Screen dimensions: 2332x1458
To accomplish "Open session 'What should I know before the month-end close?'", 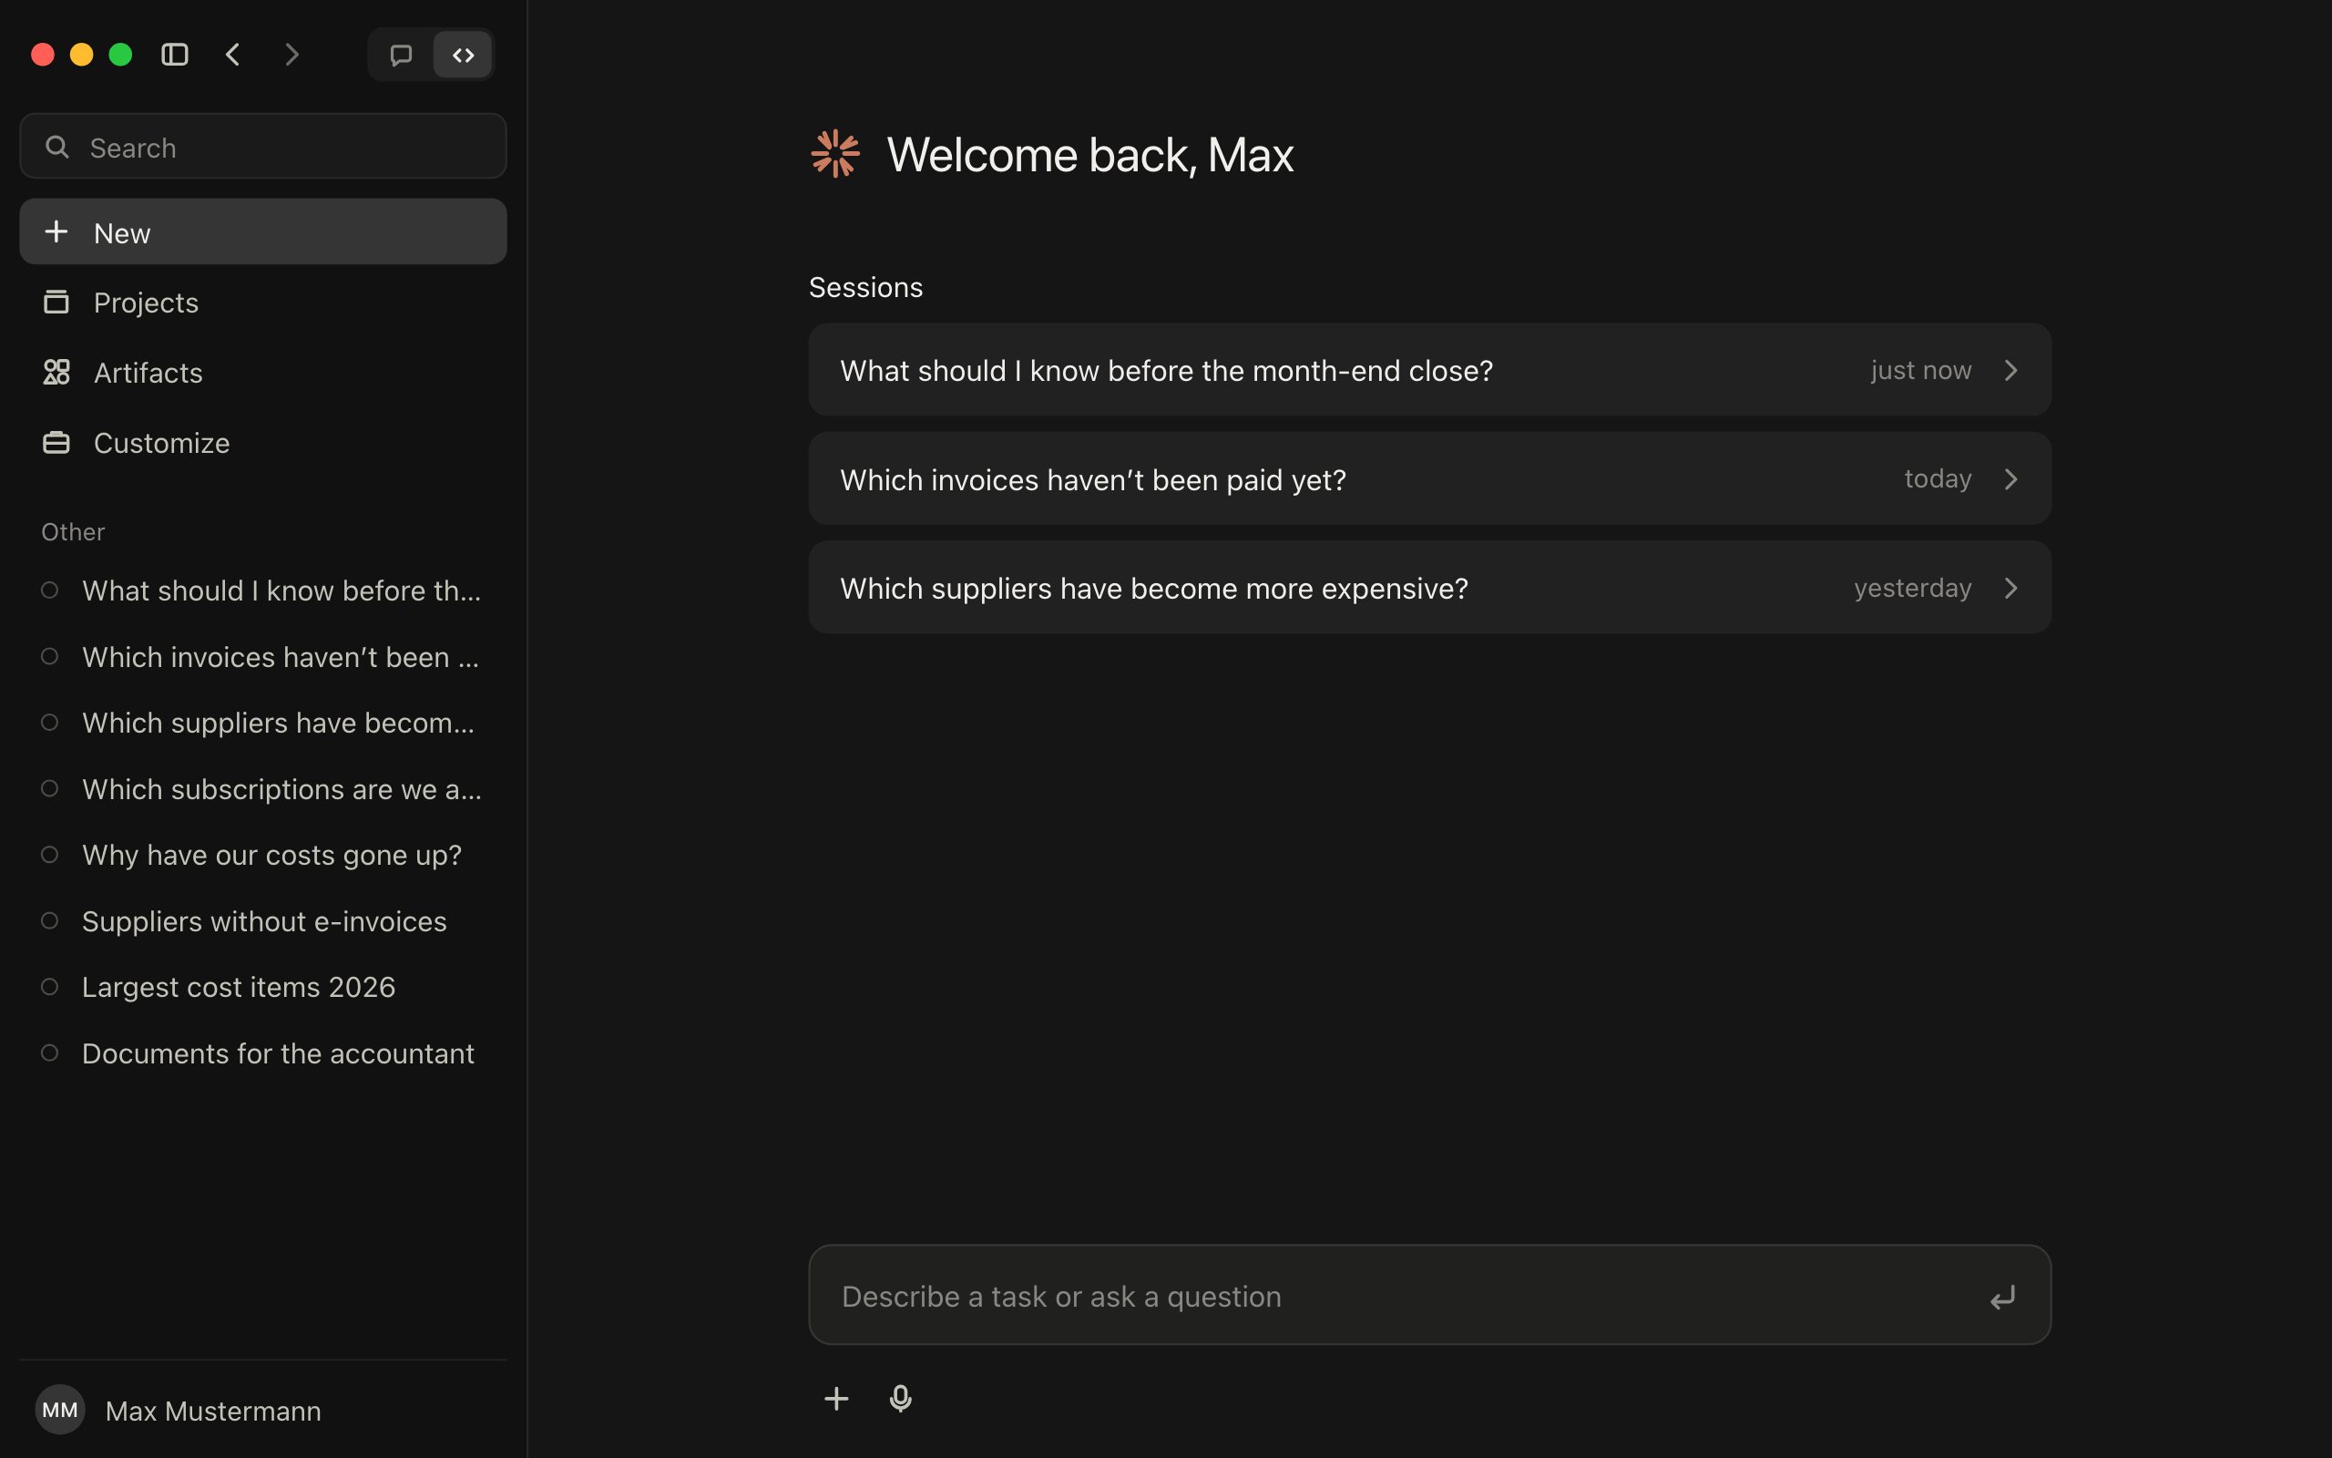I will pyautogui.click(x=1429, y=370).
